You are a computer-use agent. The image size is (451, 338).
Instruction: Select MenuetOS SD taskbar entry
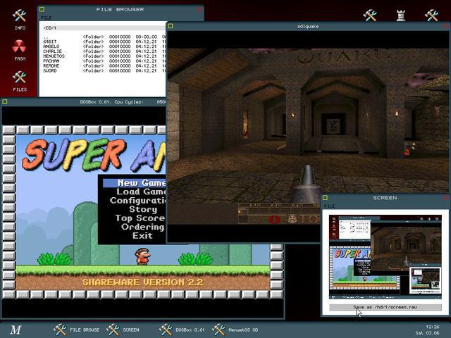[235, 330]
